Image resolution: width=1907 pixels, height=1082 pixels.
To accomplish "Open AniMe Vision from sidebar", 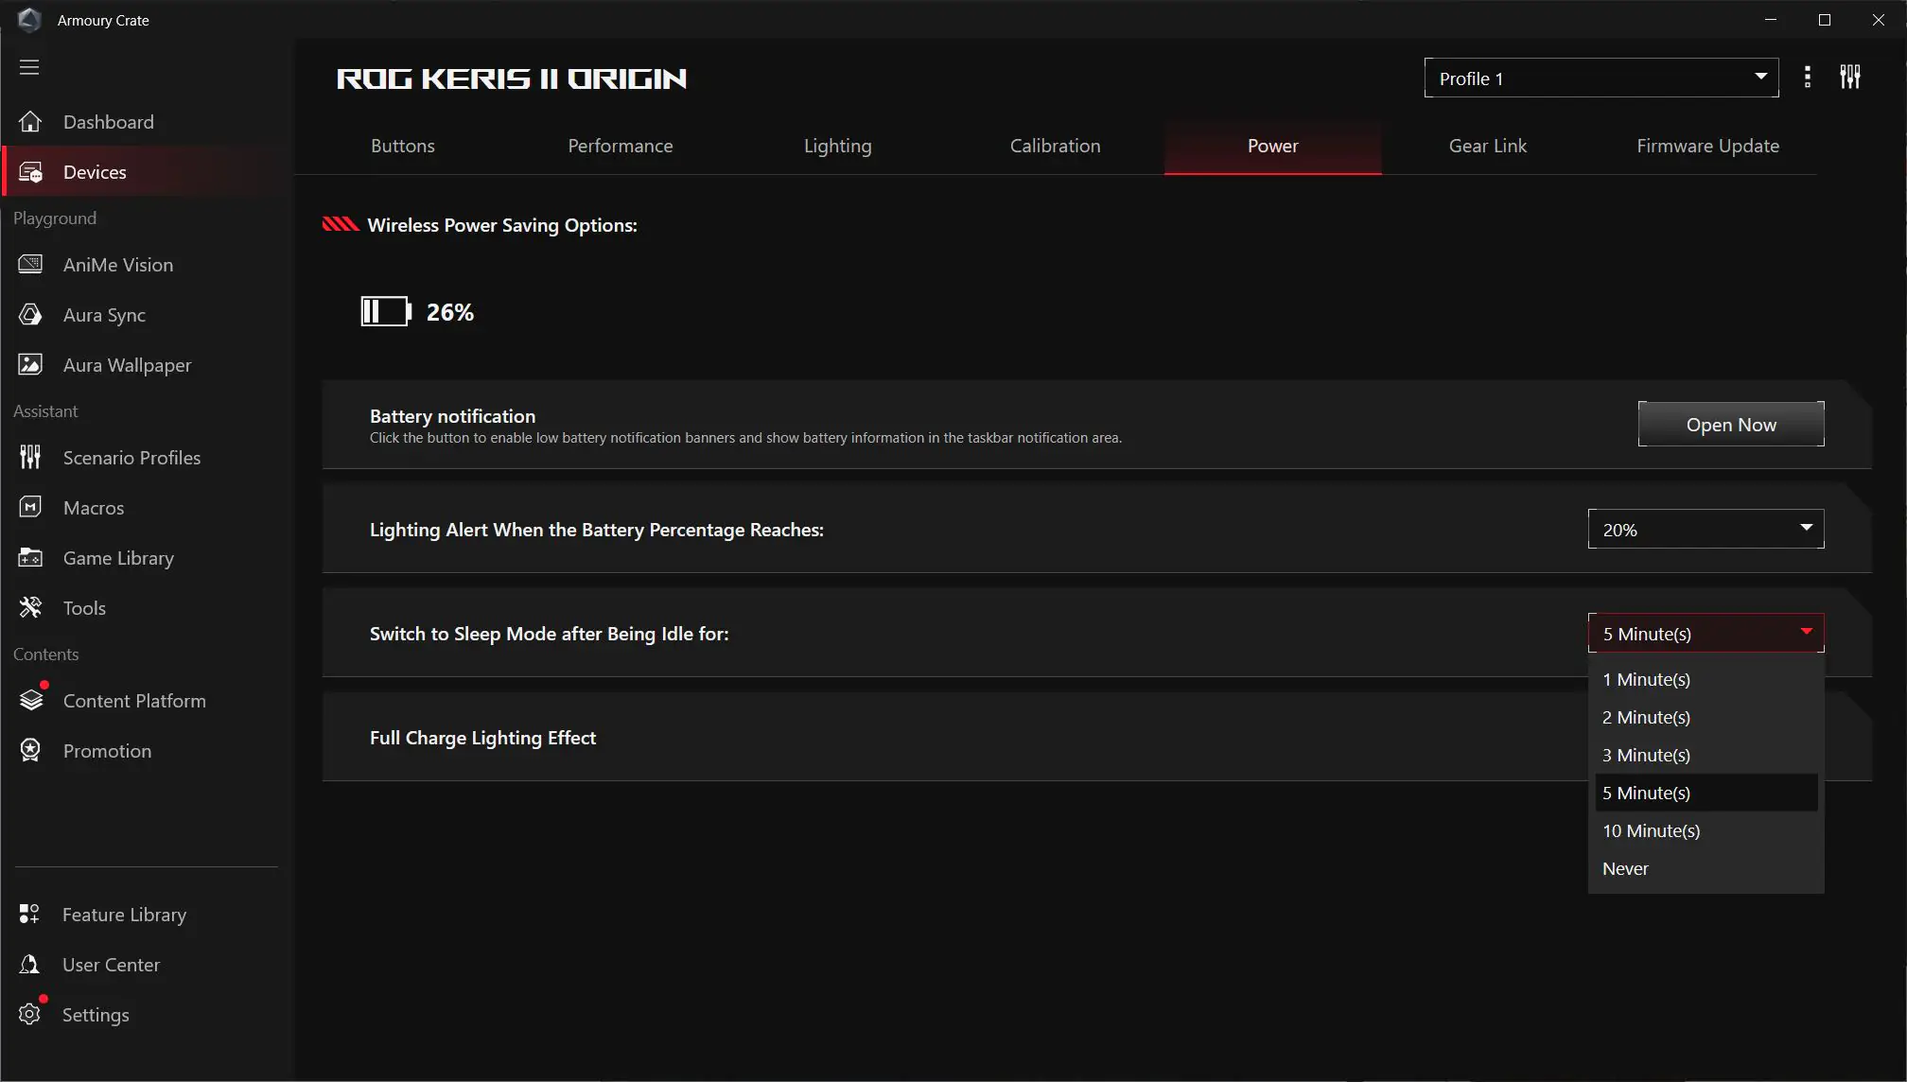I will pyautogui.click(x=117, y=265).
